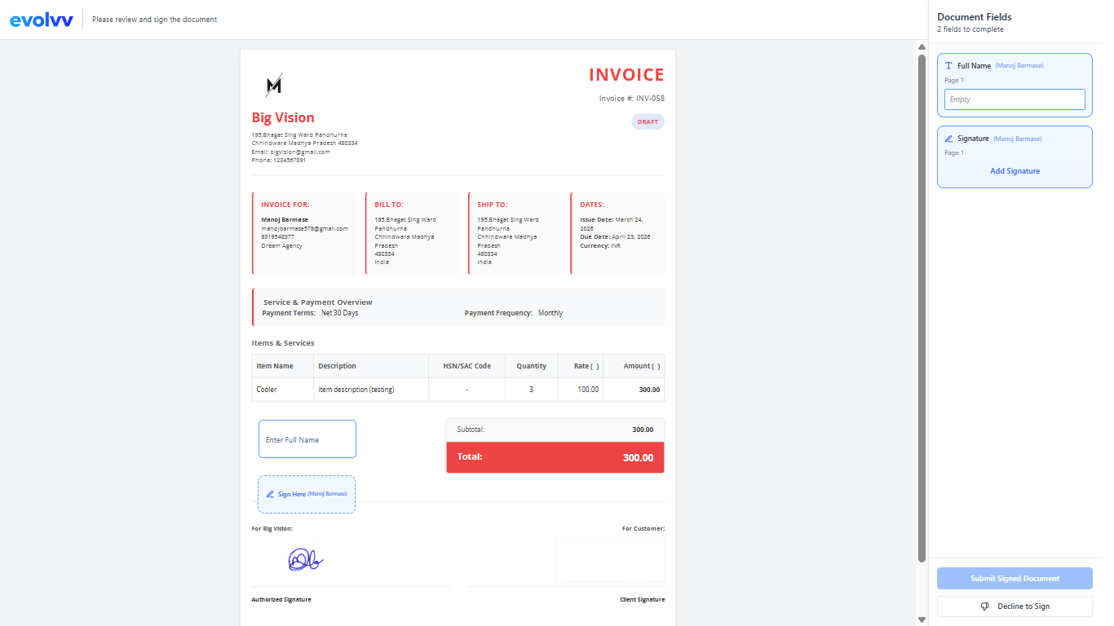Click Submit Signed Document button
This screenshot has height=626, width=1114.
click(1015, 579)
